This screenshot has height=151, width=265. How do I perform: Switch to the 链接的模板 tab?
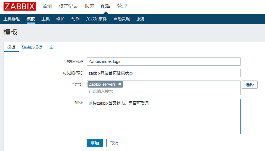(32, 47)
